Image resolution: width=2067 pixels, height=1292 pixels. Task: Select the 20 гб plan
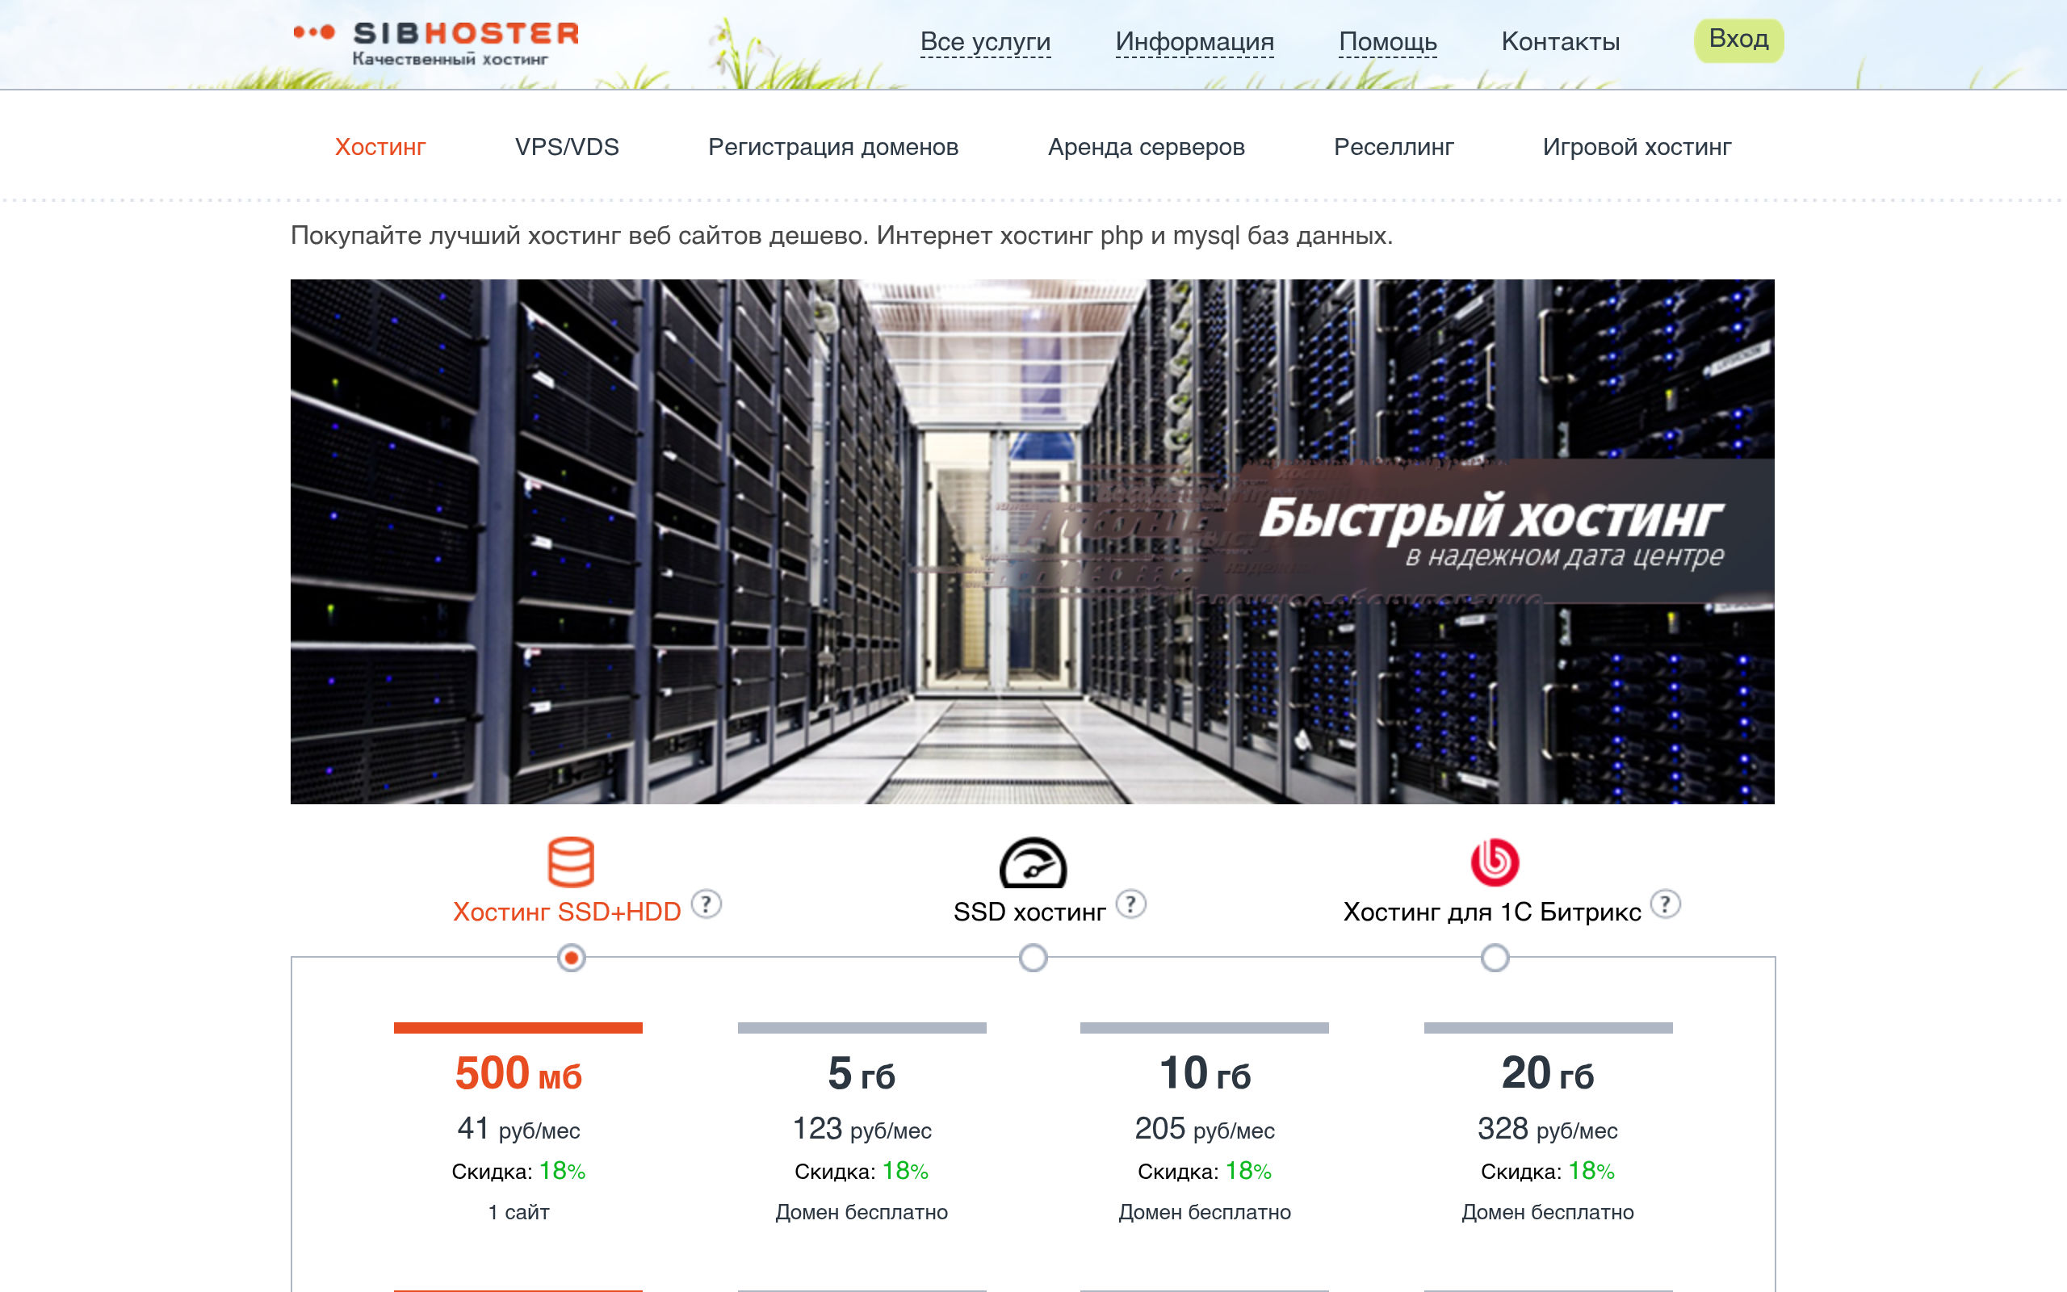pos(1548,1072)
